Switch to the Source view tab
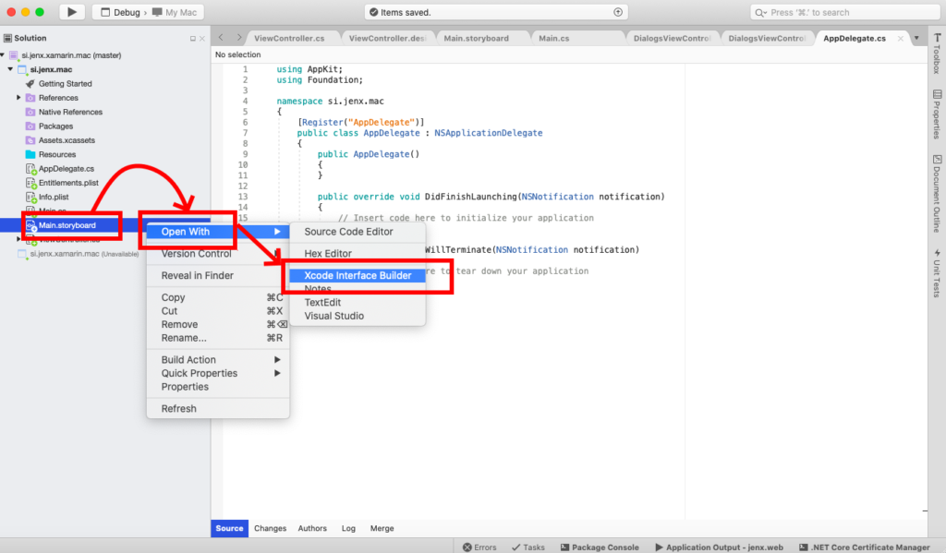 tap(229, 528)
